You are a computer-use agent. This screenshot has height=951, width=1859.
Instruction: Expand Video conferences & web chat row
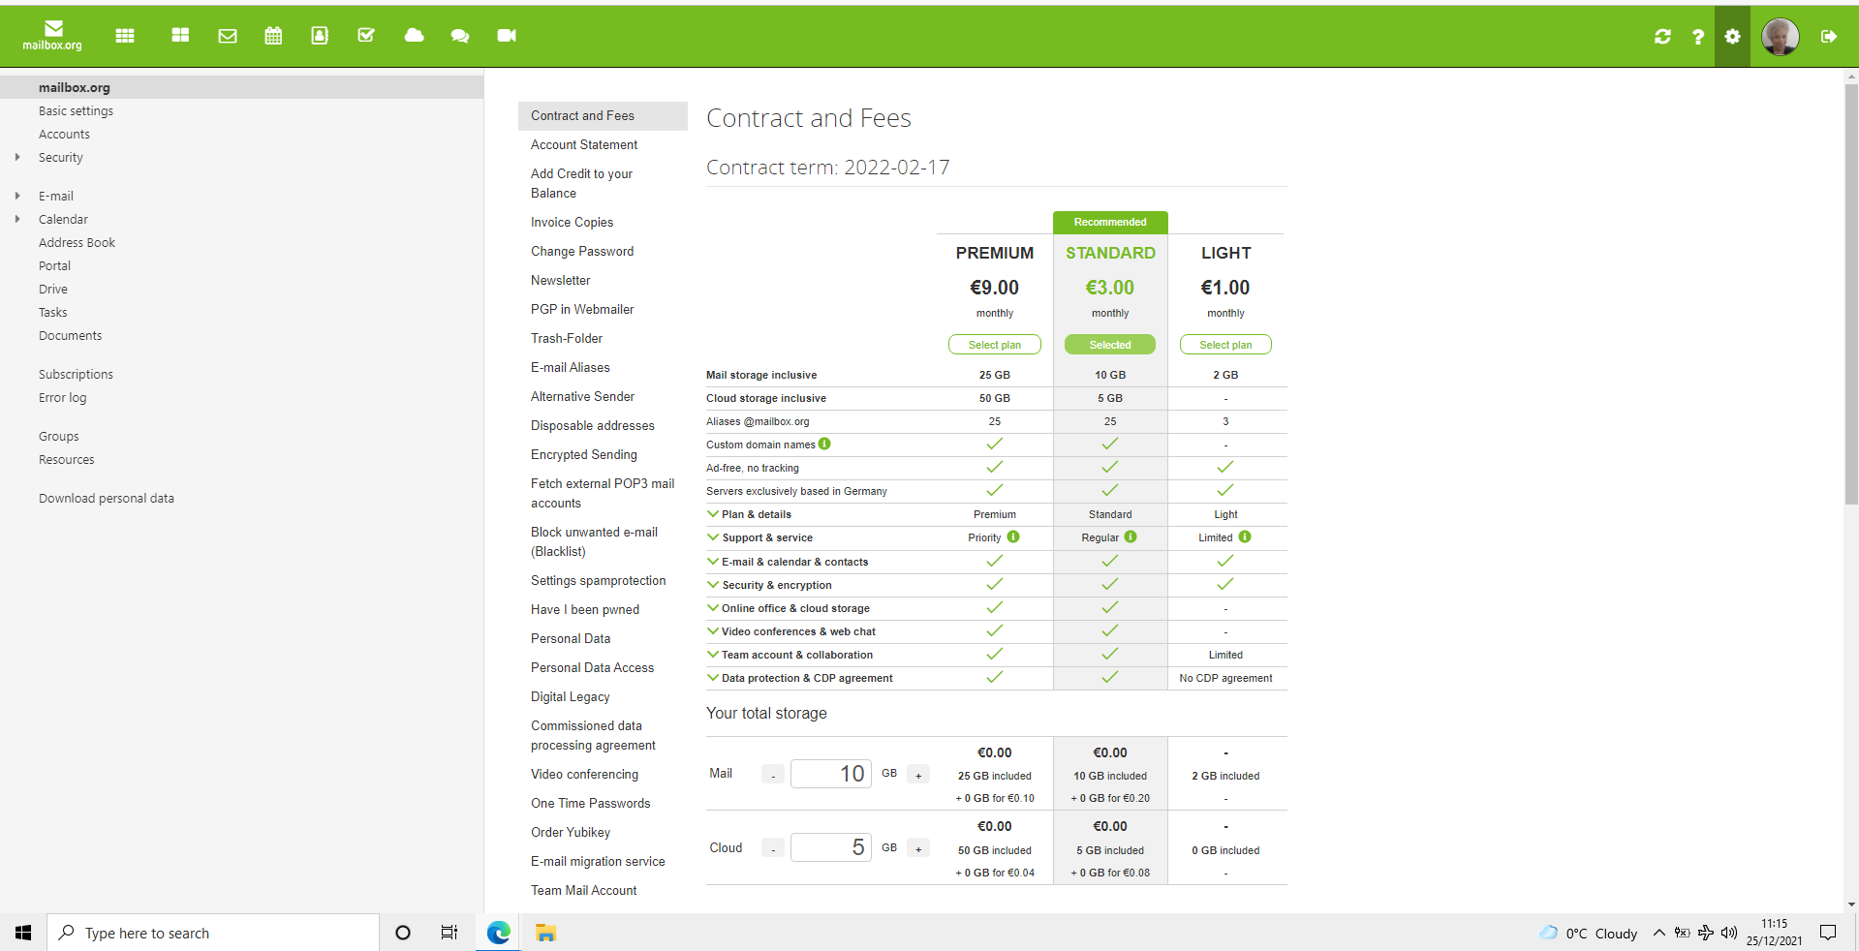[x=713, y=631]
